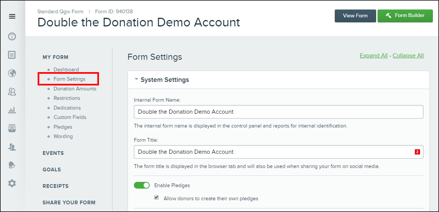This screenshot has width=439, height=212.
Task: Click the Expand All link
Action: click(x=374, y=56)
